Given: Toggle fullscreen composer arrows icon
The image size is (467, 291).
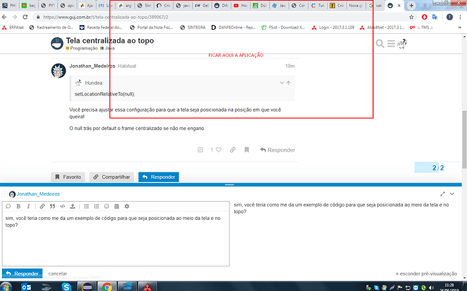Looking at the screenshot, I should click(443, 194).
